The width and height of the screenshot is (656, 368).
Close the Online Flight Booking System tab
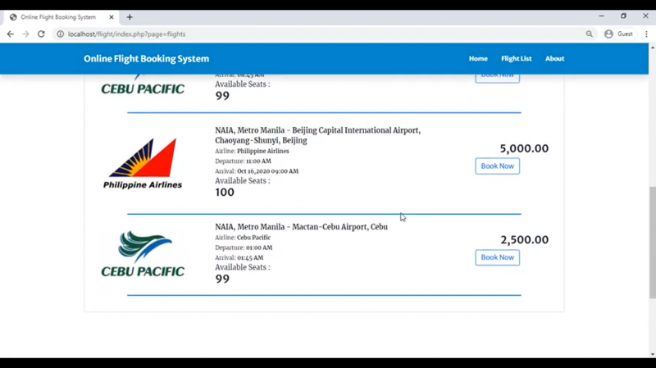(112, 17)
